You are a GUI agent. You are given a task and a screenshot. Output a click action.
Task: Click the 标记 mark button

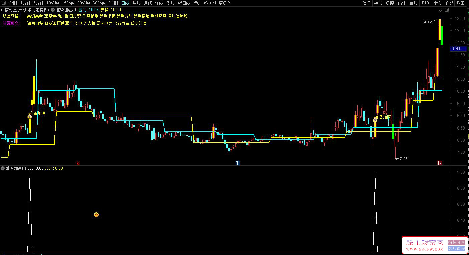(x=437, y=3)
